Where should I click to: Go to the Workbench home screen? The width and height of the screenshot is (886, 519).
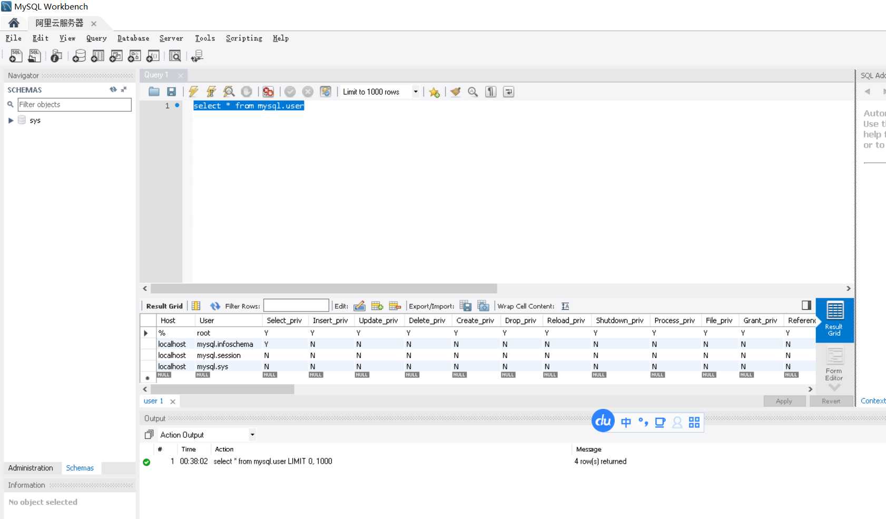[x=14, y=23]
